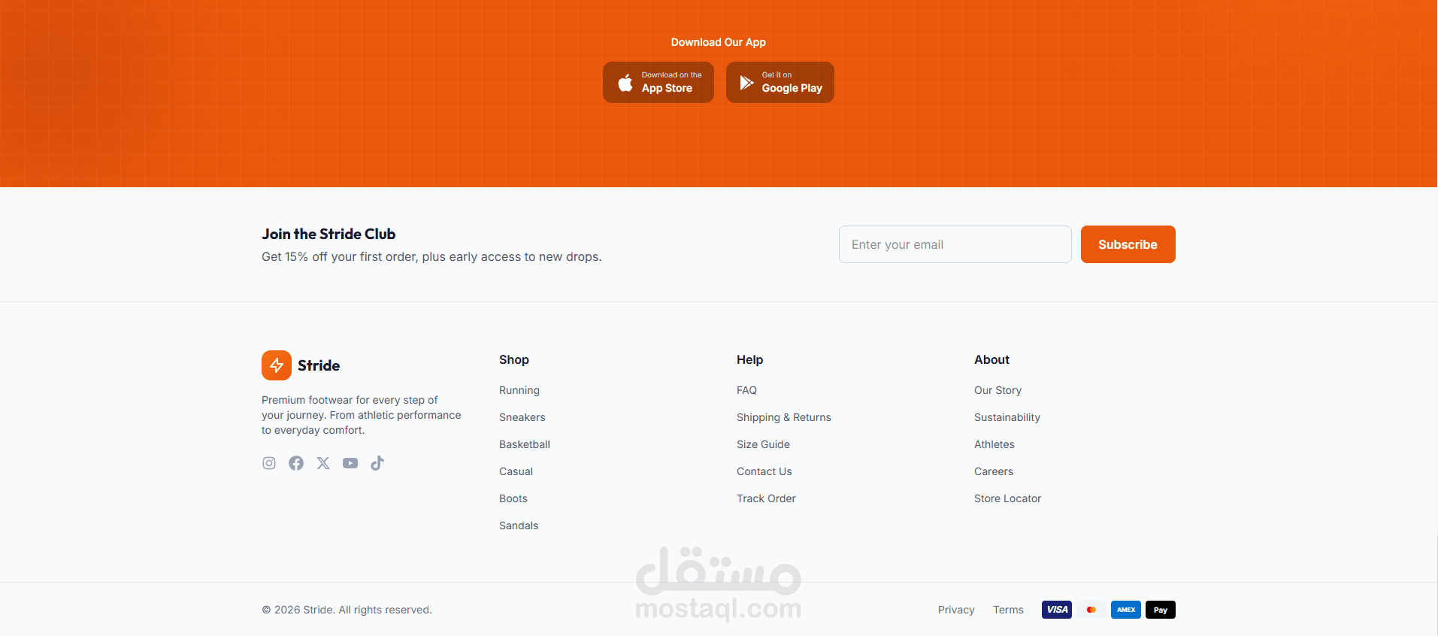This screenshot has width=1438, height=636.
Task: Open the TikTok social icon
Action: (377, 463)
